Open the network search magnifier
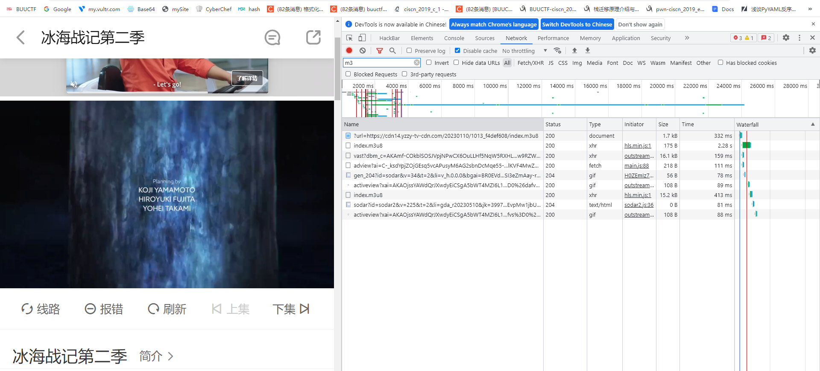This screenshot has height=371, width=820. [392, 50]
